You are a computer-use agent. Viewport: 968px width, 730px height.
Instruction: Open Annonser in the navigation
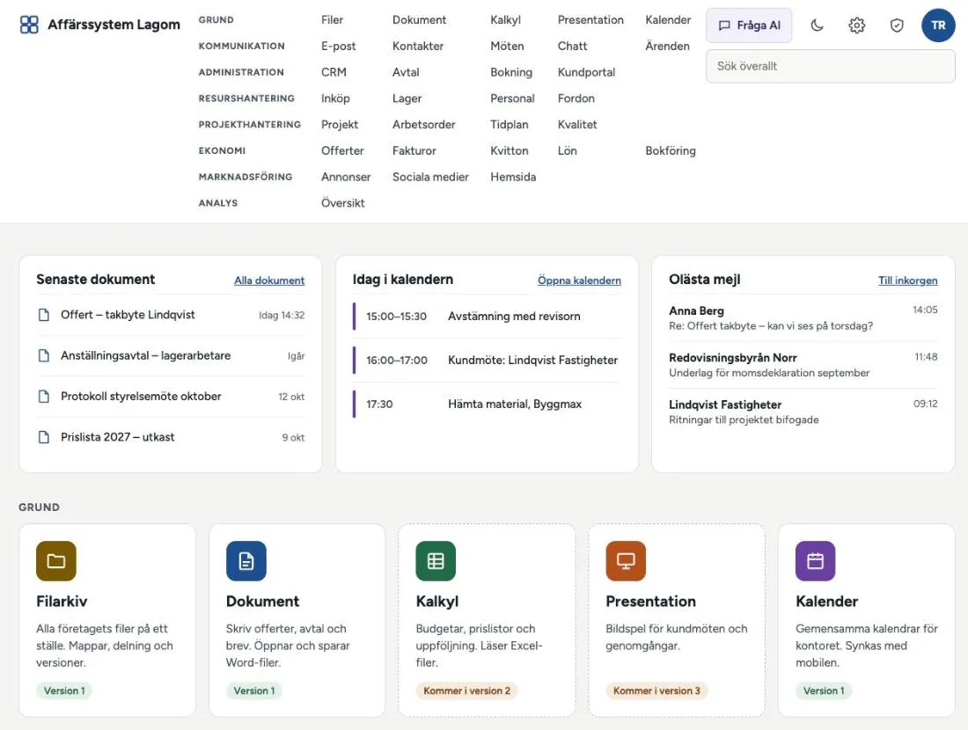(346, 177)
